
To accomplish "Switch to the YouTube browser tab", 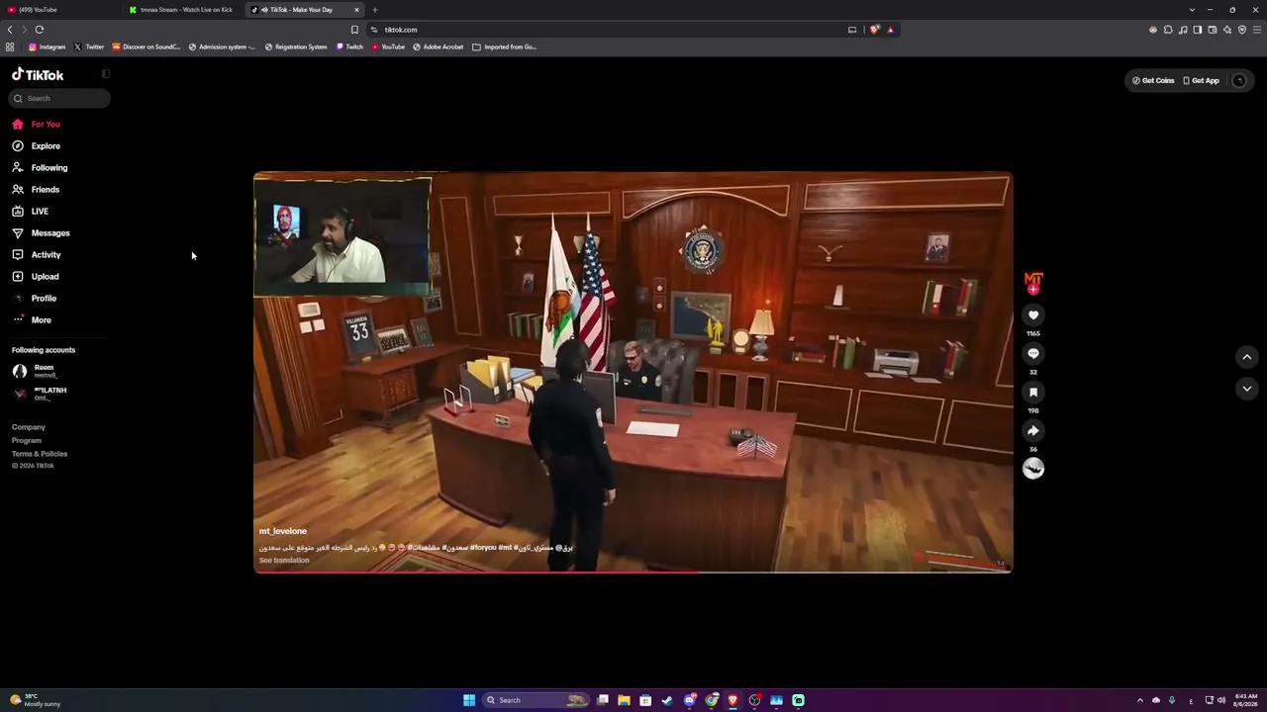I will [59, 10].
